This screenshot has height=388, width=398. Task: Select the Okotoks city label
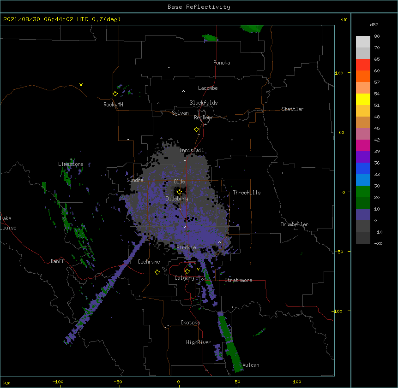190,323
